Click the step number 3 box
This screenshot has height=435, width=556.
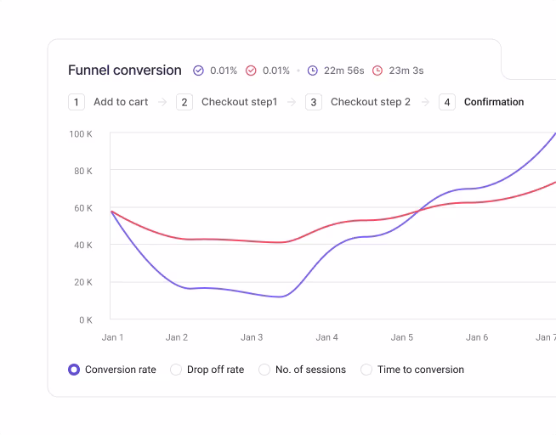click(314, 102)
